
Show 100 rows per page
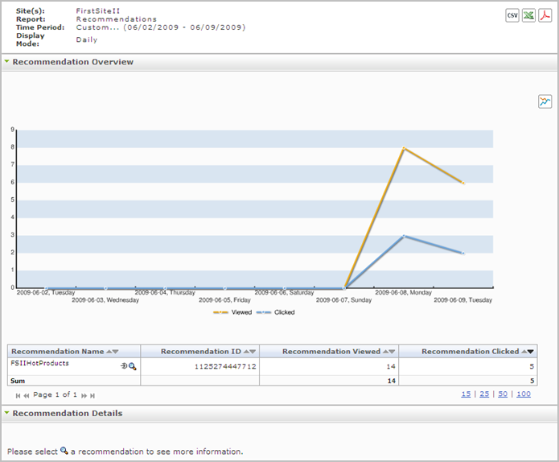[x=524, y=394]
